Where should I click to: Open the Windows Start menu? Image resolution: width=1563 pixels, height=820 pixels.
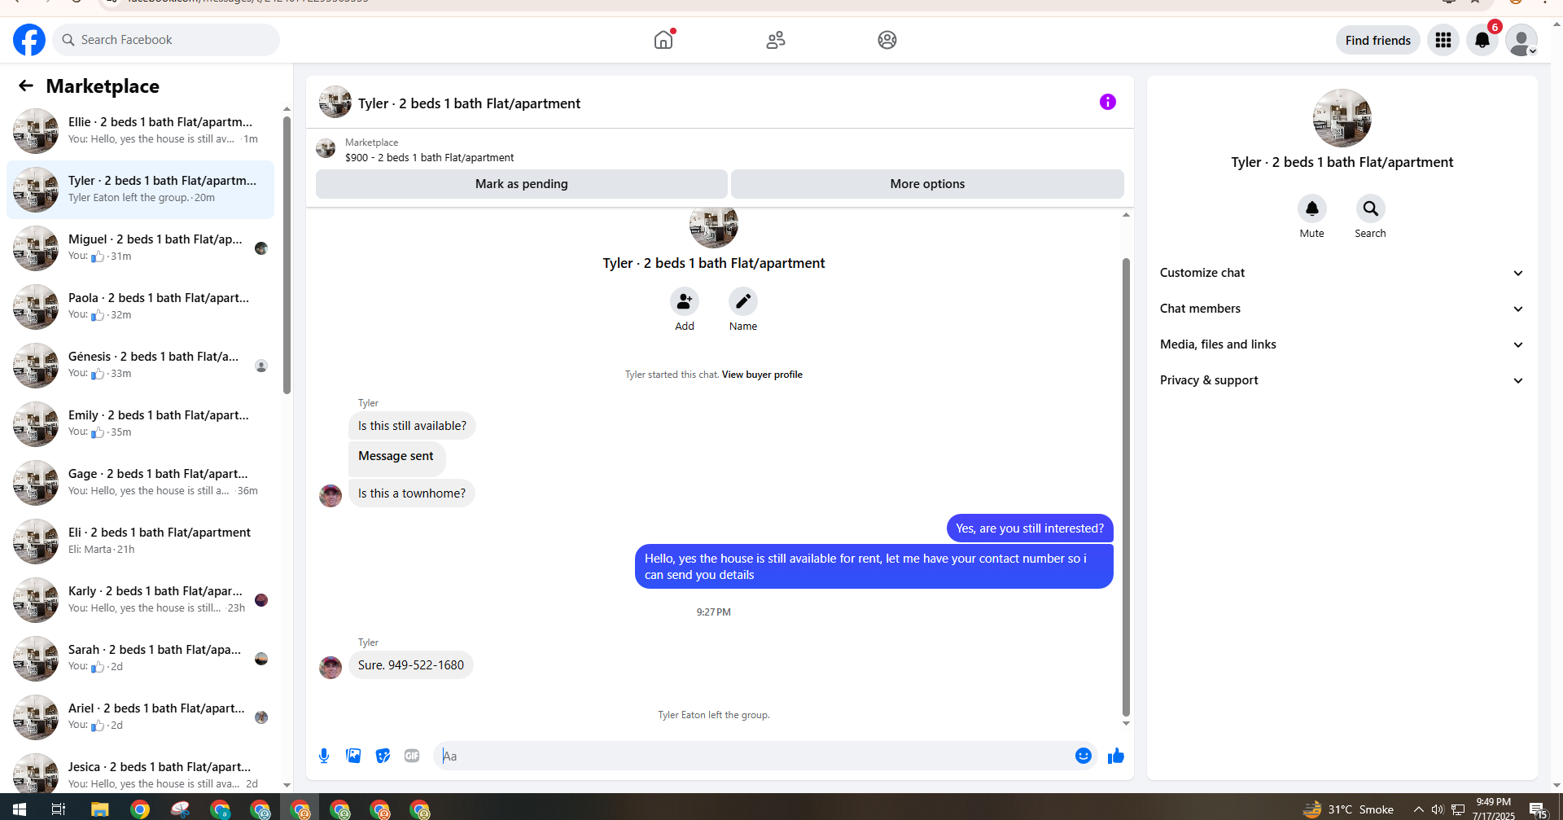[20, 809]
